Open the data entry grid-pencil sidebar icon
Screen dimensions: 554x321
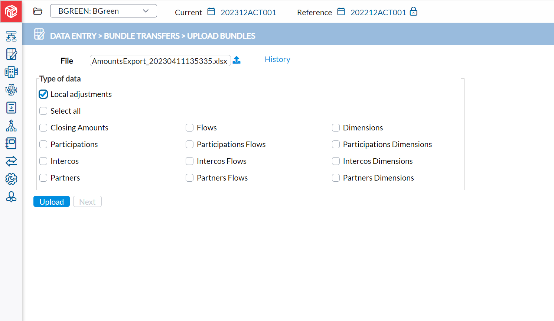(11, 54)
